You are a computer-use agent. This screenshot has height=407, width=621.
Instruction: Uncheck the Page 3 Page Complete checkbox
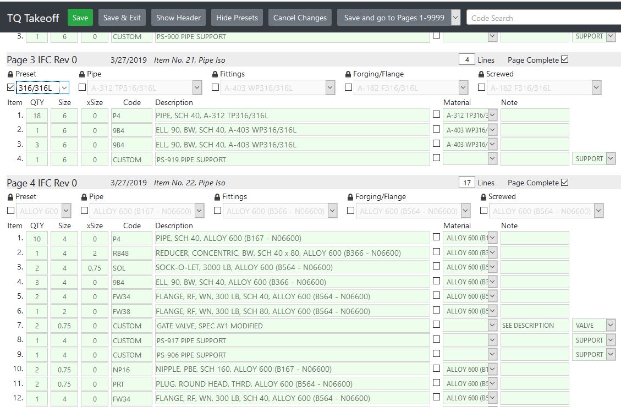point(564,59)
